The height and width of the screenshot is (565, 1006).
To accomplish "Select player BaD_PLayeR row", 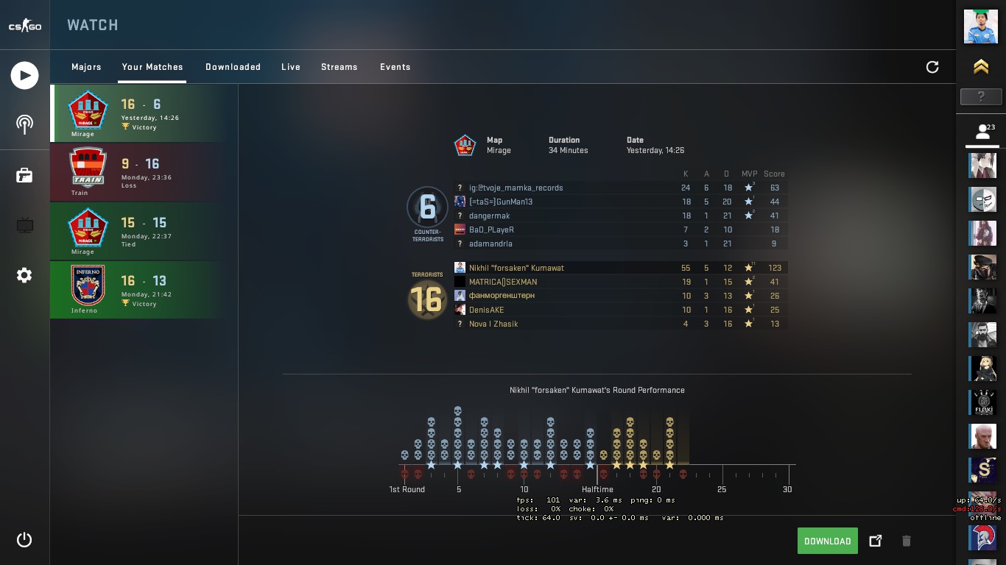I will point(620,230).
